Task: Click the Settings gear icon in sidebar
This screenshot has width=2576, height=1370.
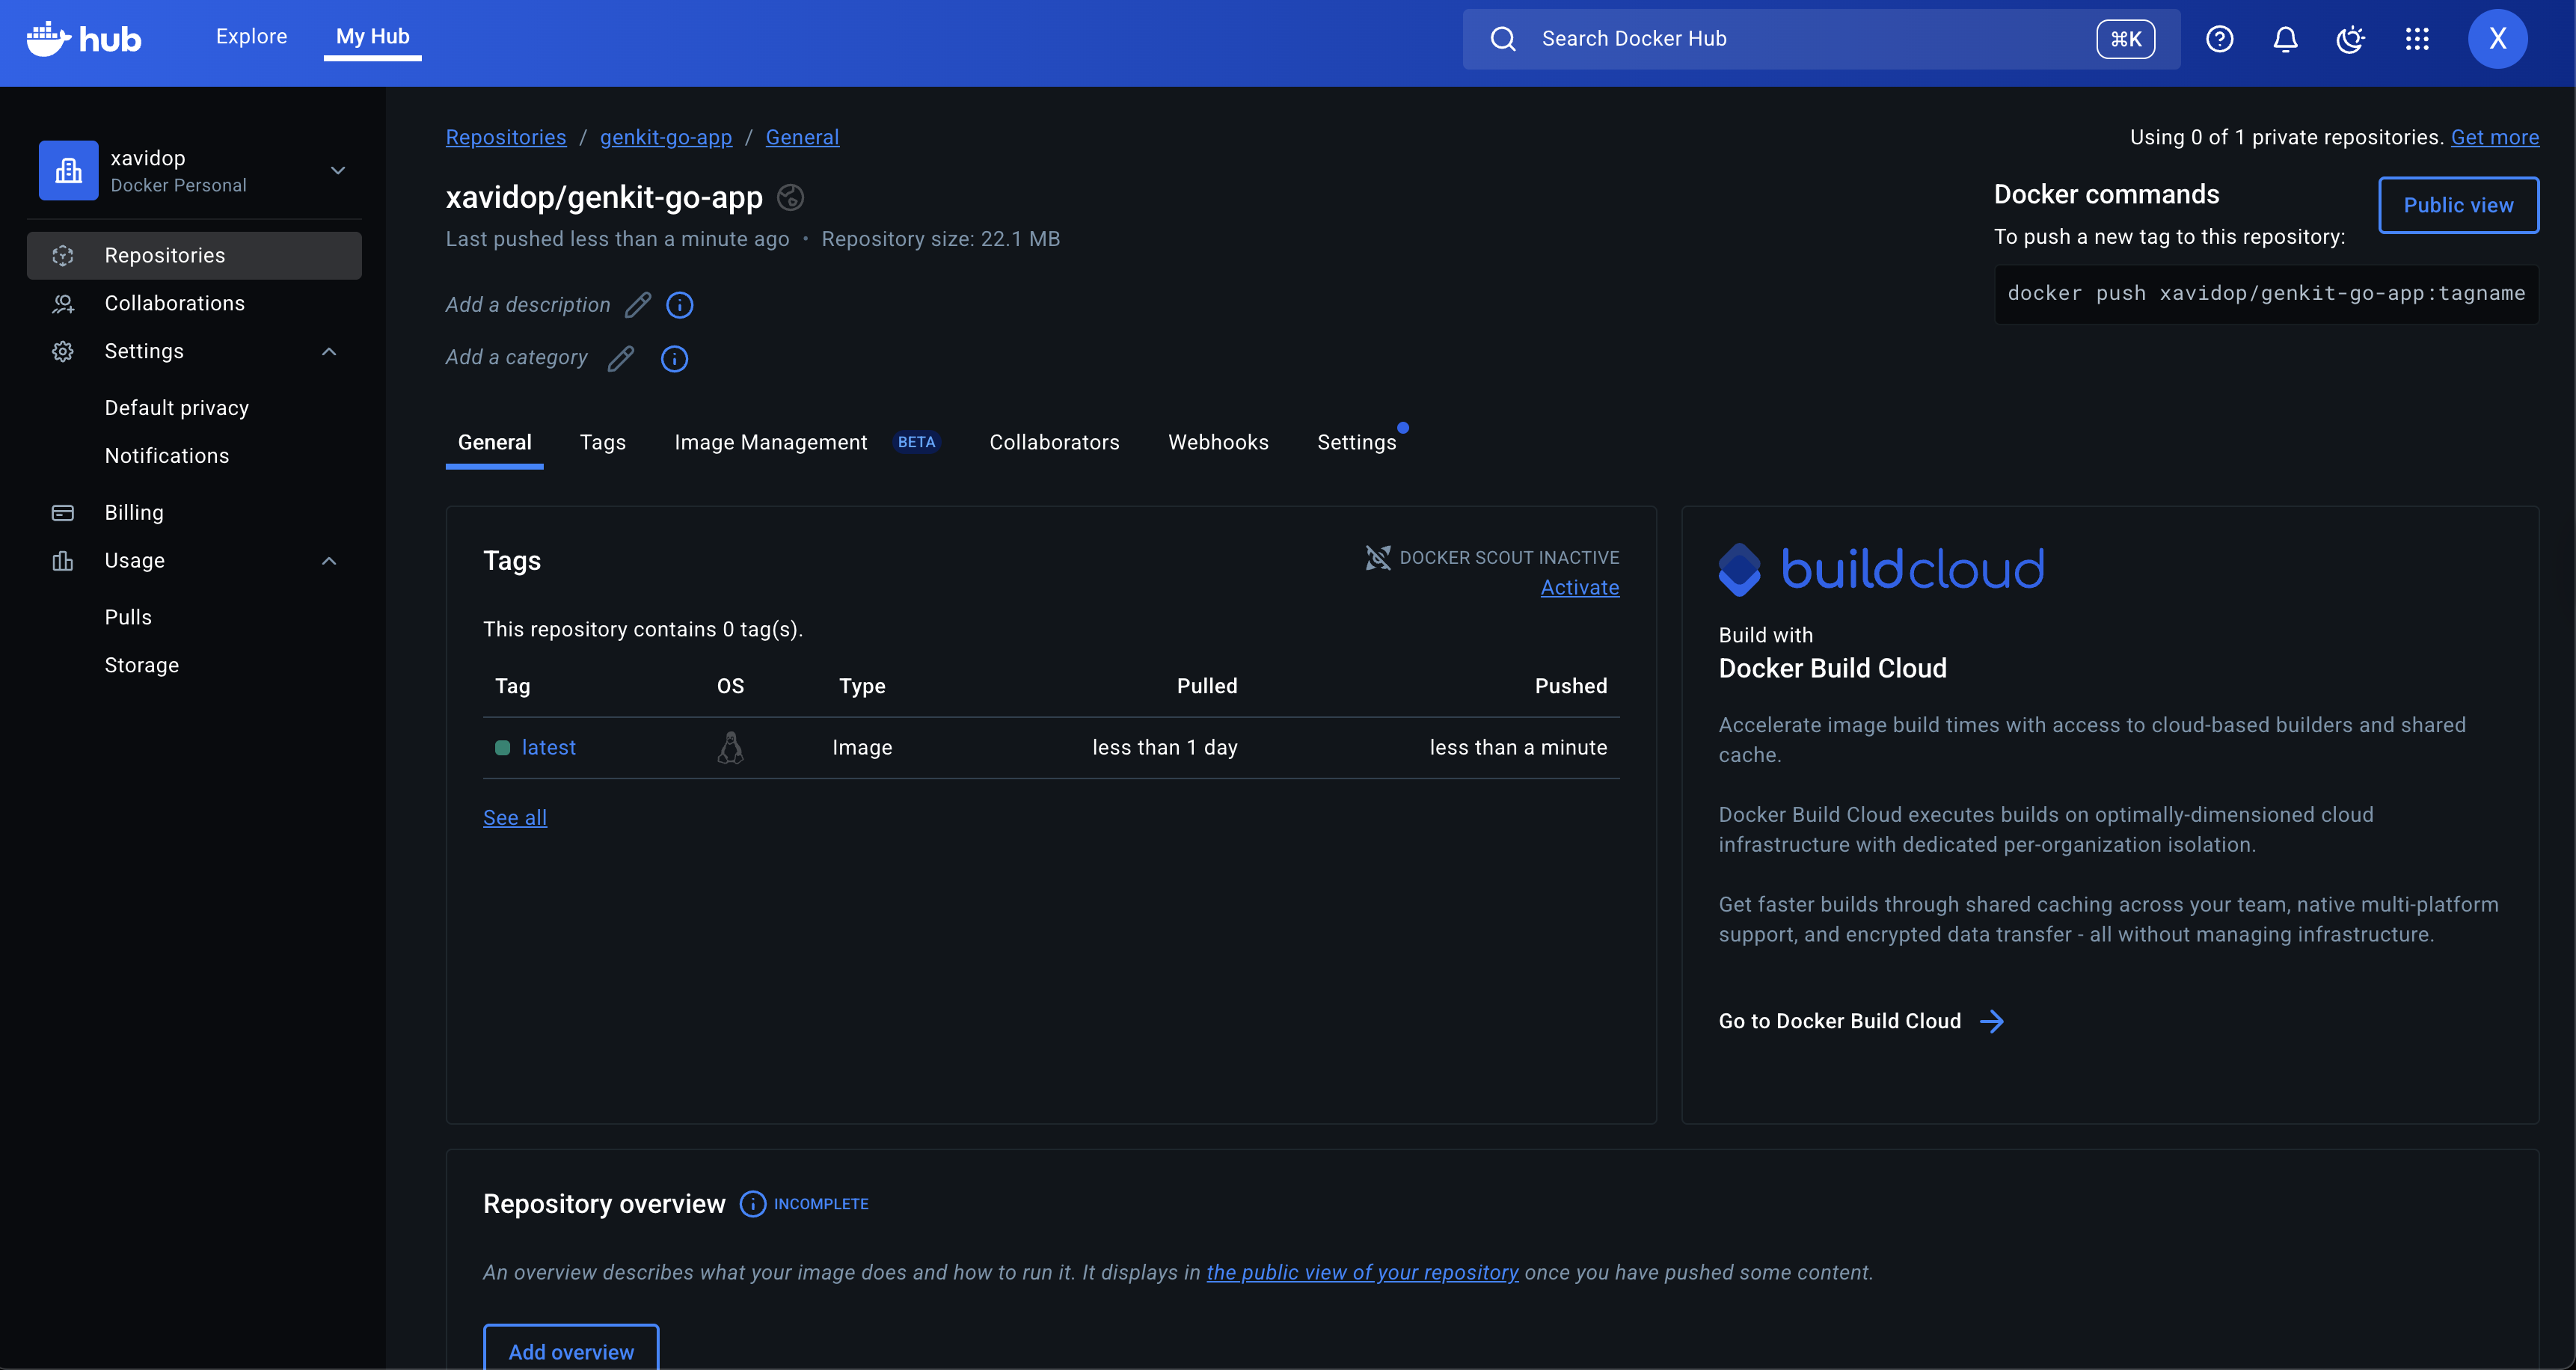Action: pos(63,351)
